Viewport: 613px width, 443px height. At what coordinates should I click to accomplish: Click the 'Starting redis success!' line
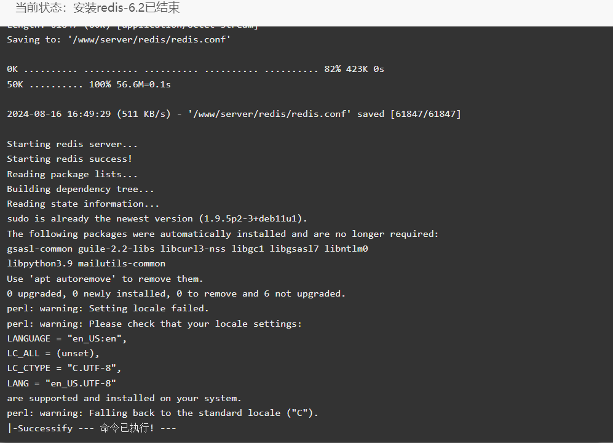69,159
